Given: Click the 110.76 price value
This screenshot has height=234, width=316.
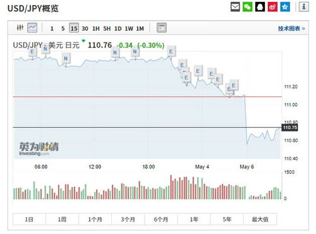Looking at the screenshot, I should [100, 45].
